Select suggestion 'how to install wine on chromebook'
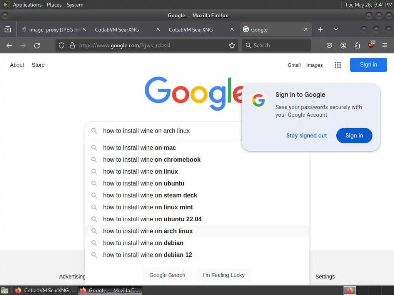The image size is (394, 295). tap(197, 159)
